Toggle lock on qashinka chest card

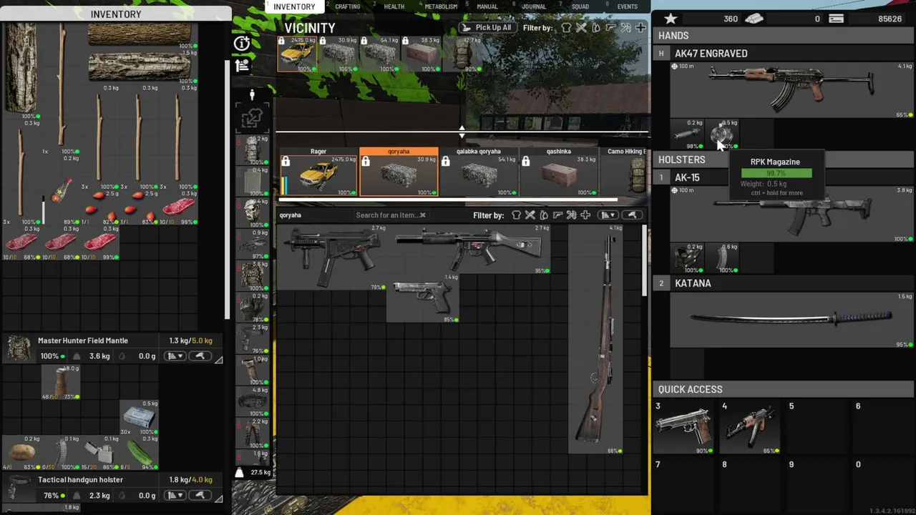525,162
